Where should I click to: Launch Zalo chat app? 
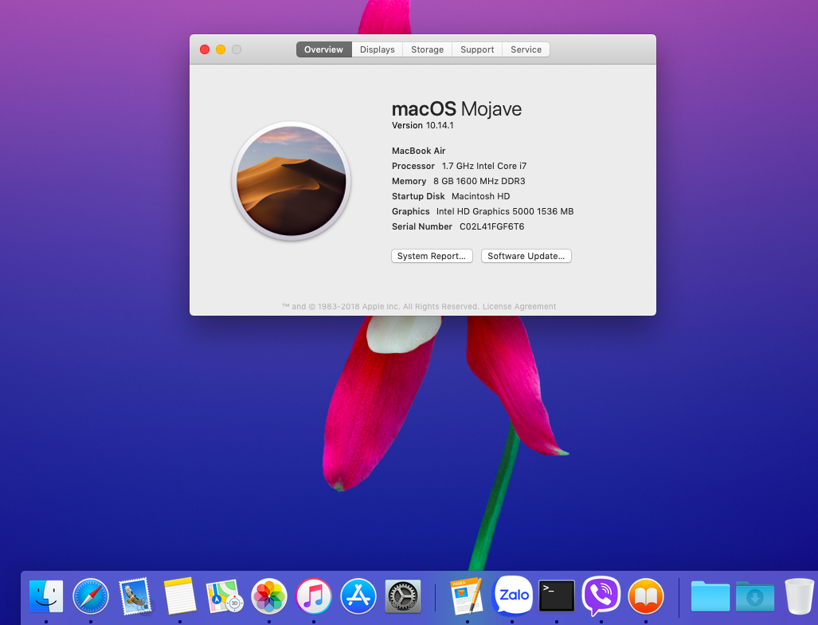513,596
